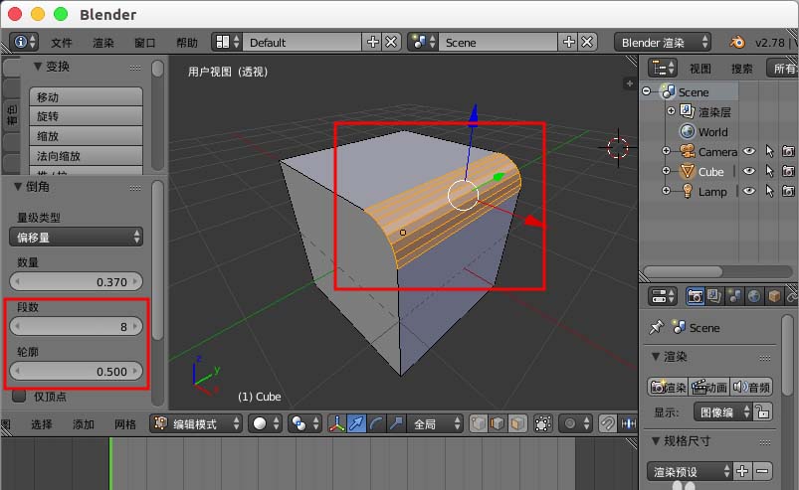Hide the Camera via its eye icon

(x=749, y=151)
